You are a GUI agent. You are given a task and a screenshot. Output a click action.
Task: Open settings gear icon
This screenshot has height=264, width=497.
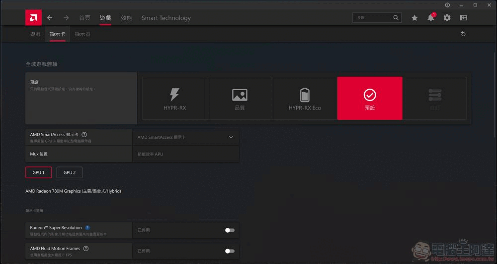[x=447, y=18]
